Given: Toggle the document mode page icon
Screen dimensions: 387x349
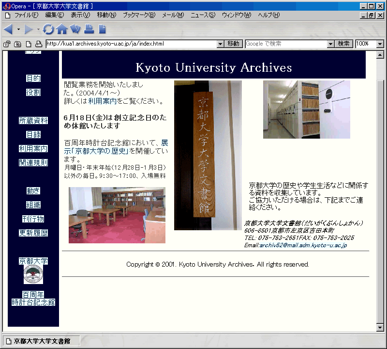Looking at the screenshot, I should (29, 44).
